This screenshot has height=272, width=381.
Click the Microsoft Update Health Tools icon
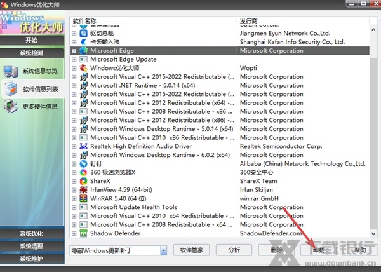click(83, 207)
